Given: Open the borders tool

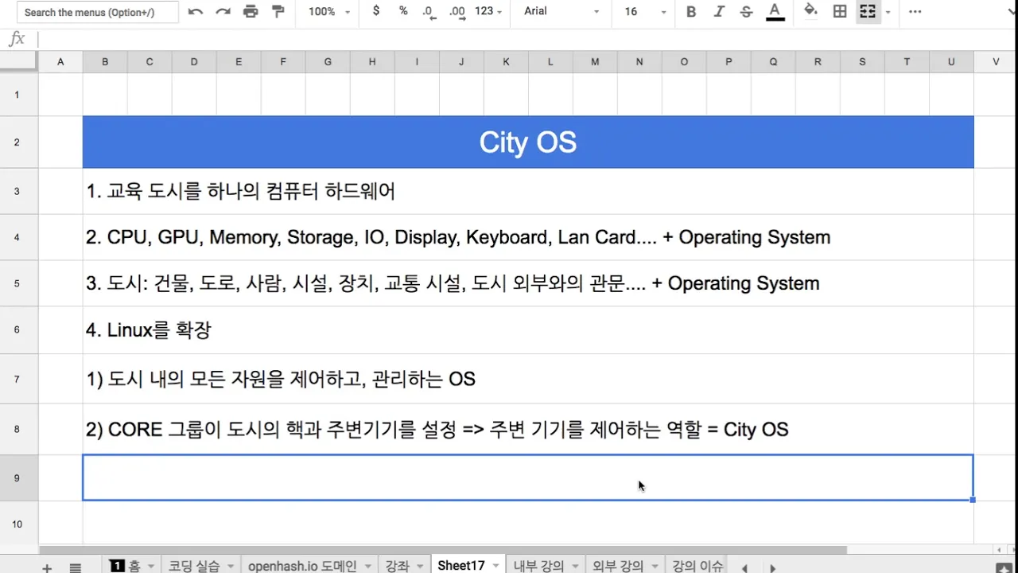Looking at the screenshot, I should pos(840,11).
